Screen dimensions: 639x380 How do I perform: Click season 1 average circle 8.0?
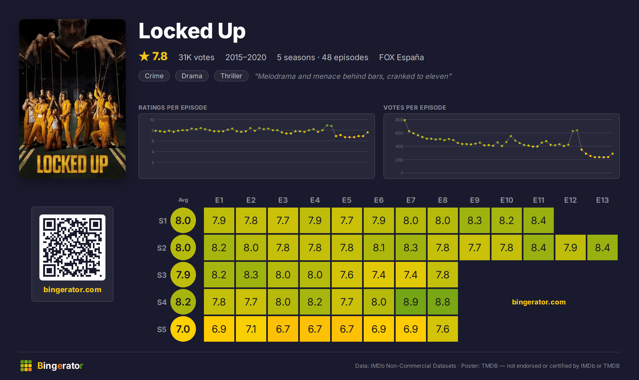click(x=183, y=220)
